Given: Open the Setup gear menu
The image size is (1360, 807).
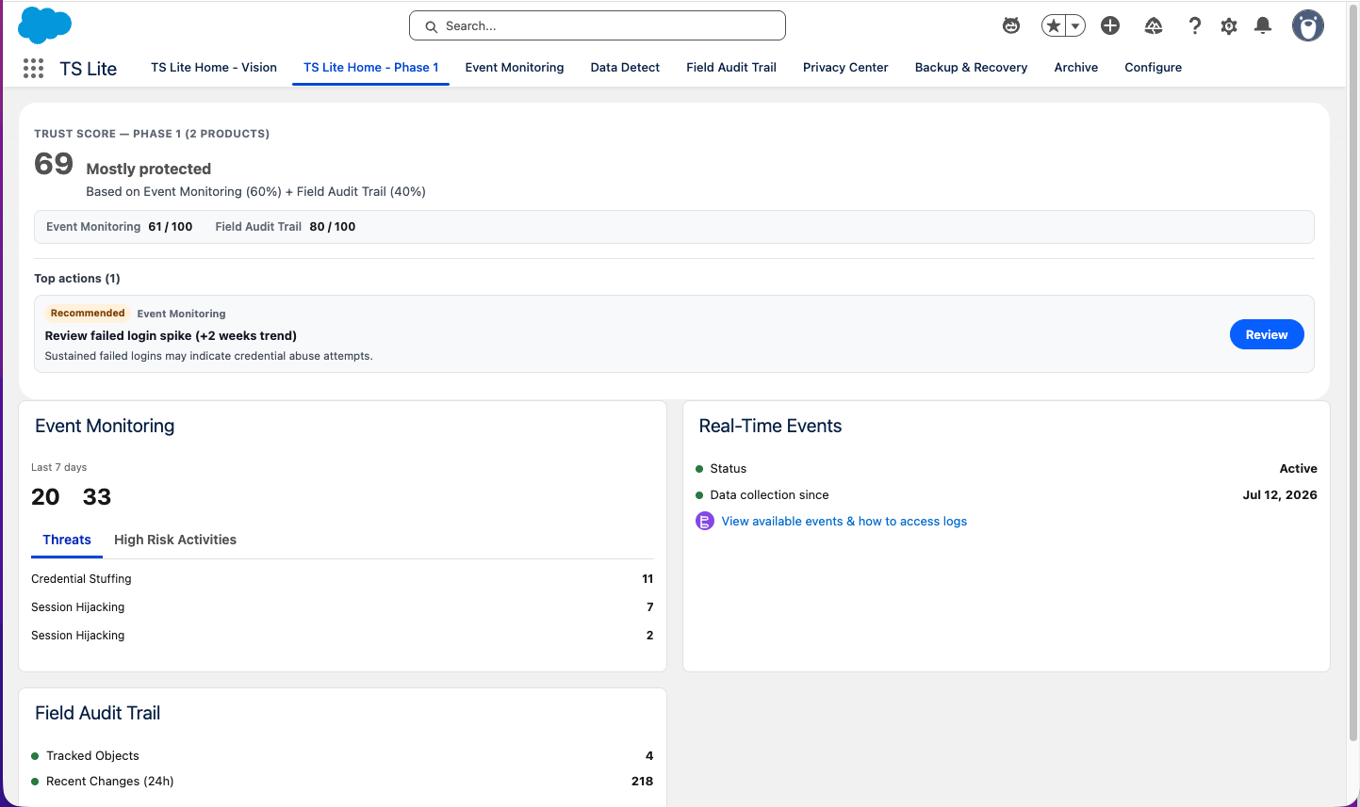Looking at the screenshot, I should pos(1229,26).
